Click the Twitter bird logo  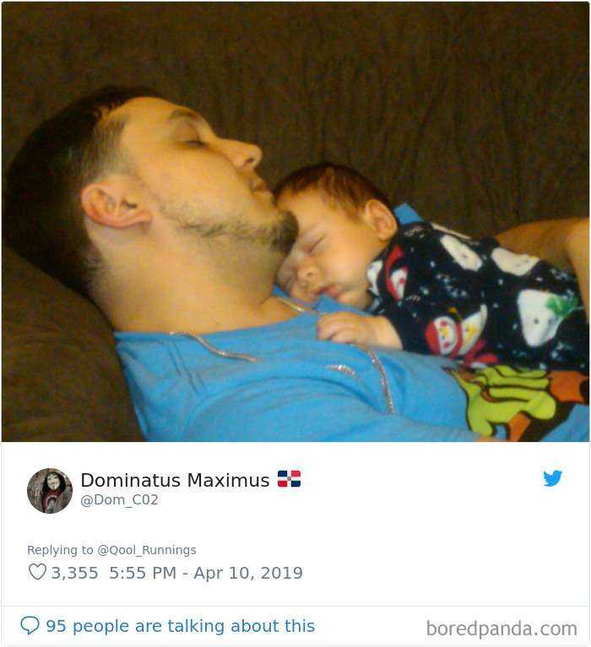(552, 478)
